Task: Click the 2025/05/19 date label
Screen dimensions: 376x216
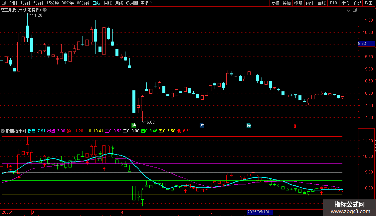Action: pyautogui.click(x=260, y=212)
